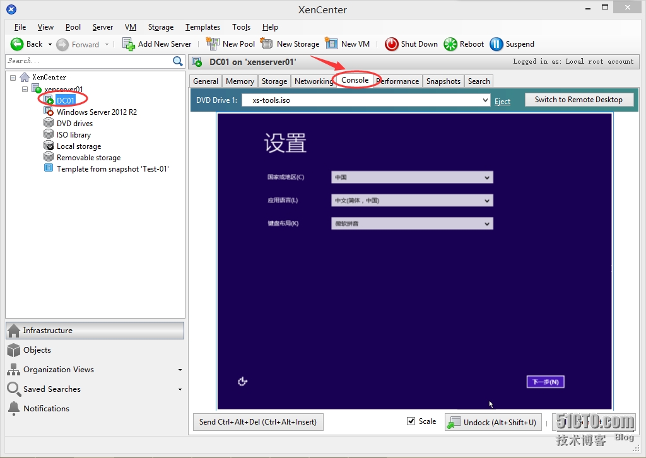Switch to the General tab

coord(206,81)
